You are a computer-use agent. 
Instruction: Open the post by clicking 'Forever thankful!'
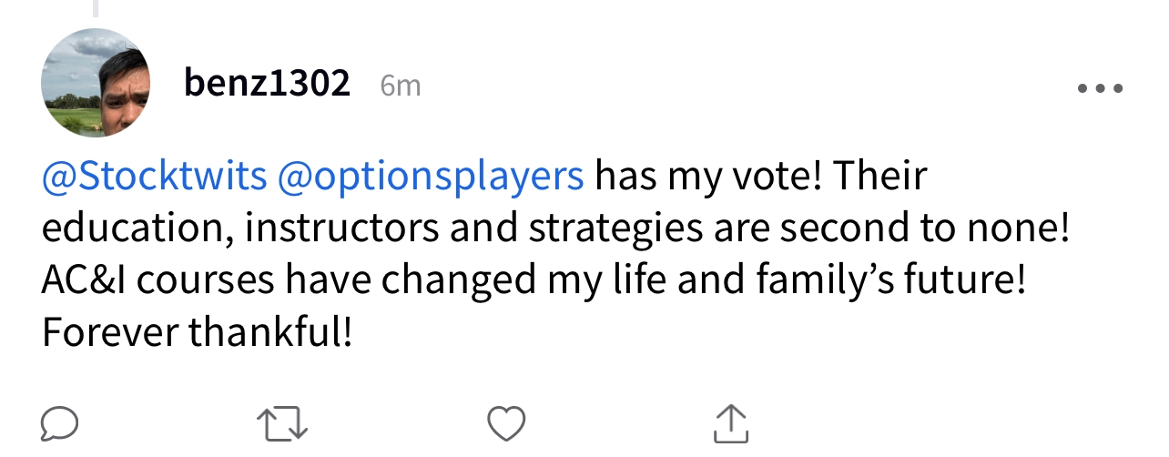[197, 333]
